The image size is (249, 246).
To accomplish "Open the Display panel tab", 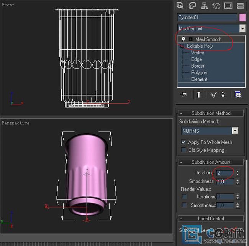I will (x=228, y=6).
